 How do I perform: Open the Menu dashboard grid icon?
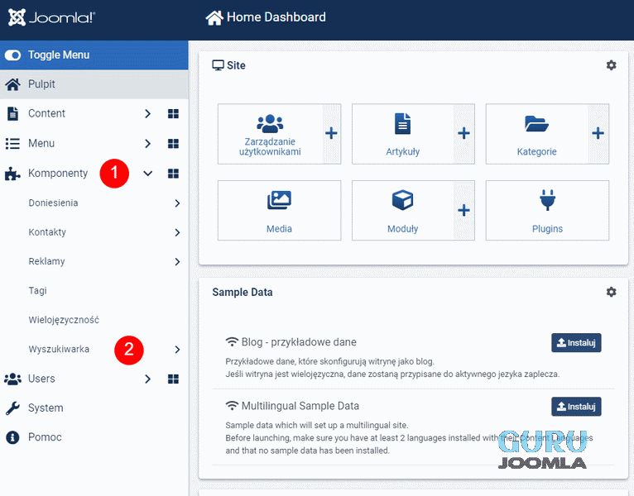174,144
